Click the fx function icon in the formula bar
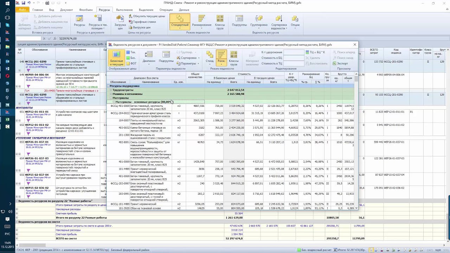The width and height of the screenshot is (450, 253). pyautogui.click(x=55, y=38)
